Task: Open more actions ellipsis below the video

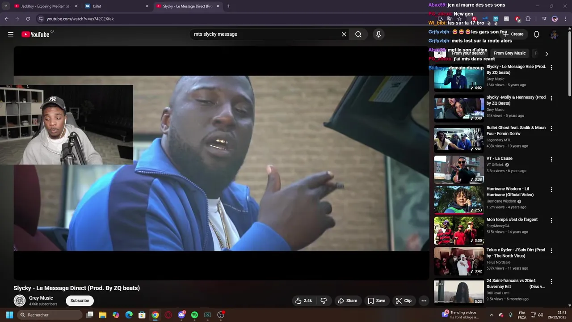Action: (424, 301)
